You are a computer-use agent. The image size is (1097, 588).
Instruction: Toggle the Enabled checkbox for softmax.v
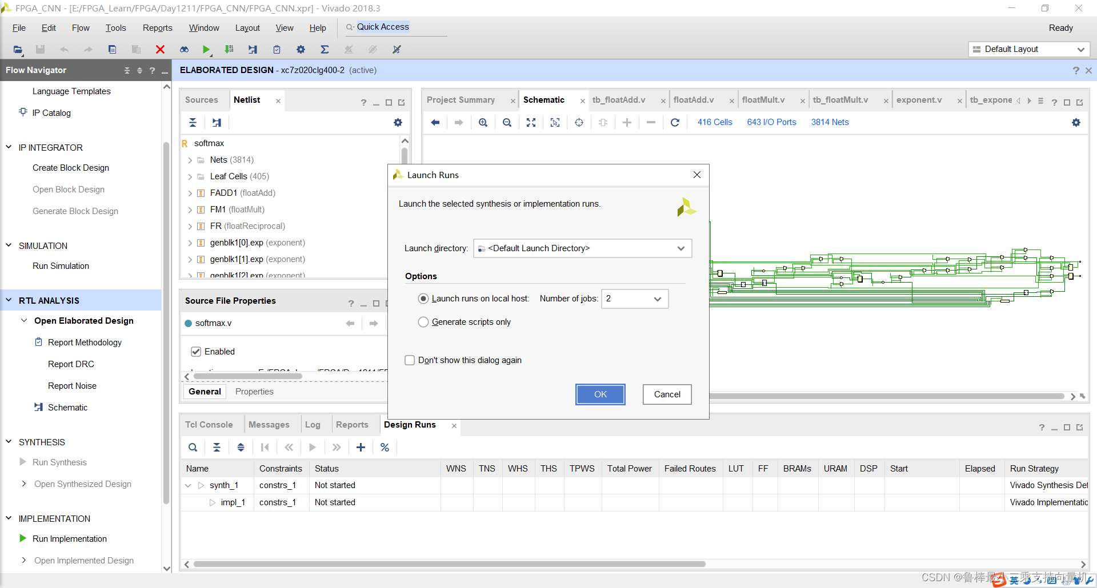click(x=196, y=352)
